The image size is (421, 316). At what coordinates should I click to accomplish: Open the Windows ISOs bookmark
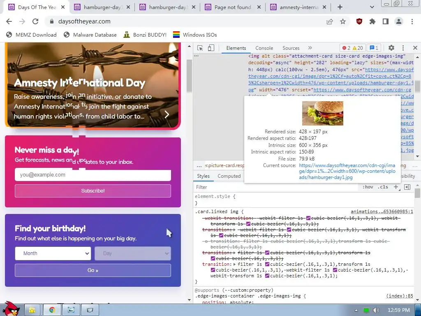(195, 35)
